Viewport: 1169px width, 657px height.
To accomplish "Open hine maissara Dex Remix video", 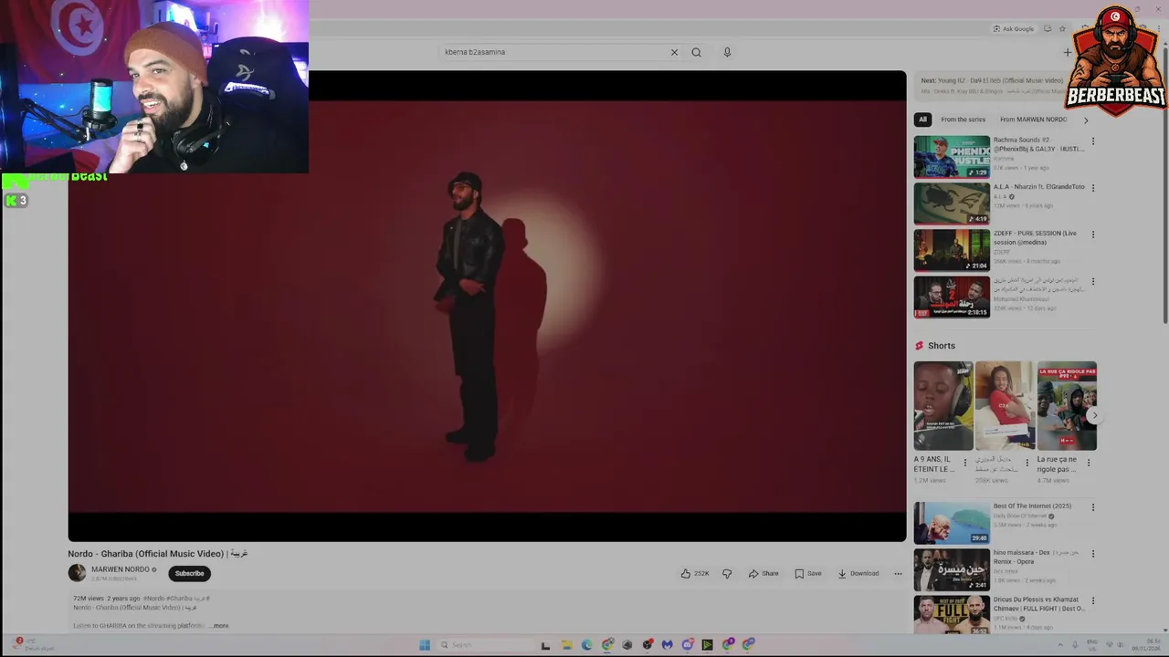I will (x=952, y=569).
